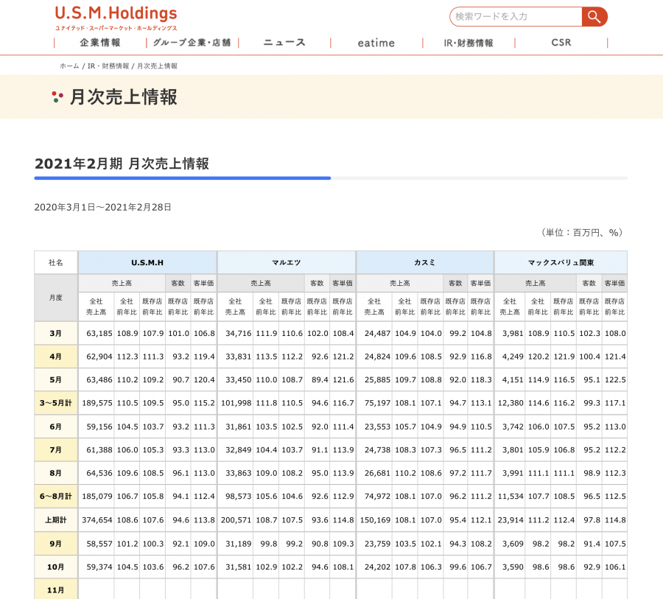This screenshot has height=599, width=663.
Task: Click カスミ 5月 sales value 25,885
Action: point(378,380)
